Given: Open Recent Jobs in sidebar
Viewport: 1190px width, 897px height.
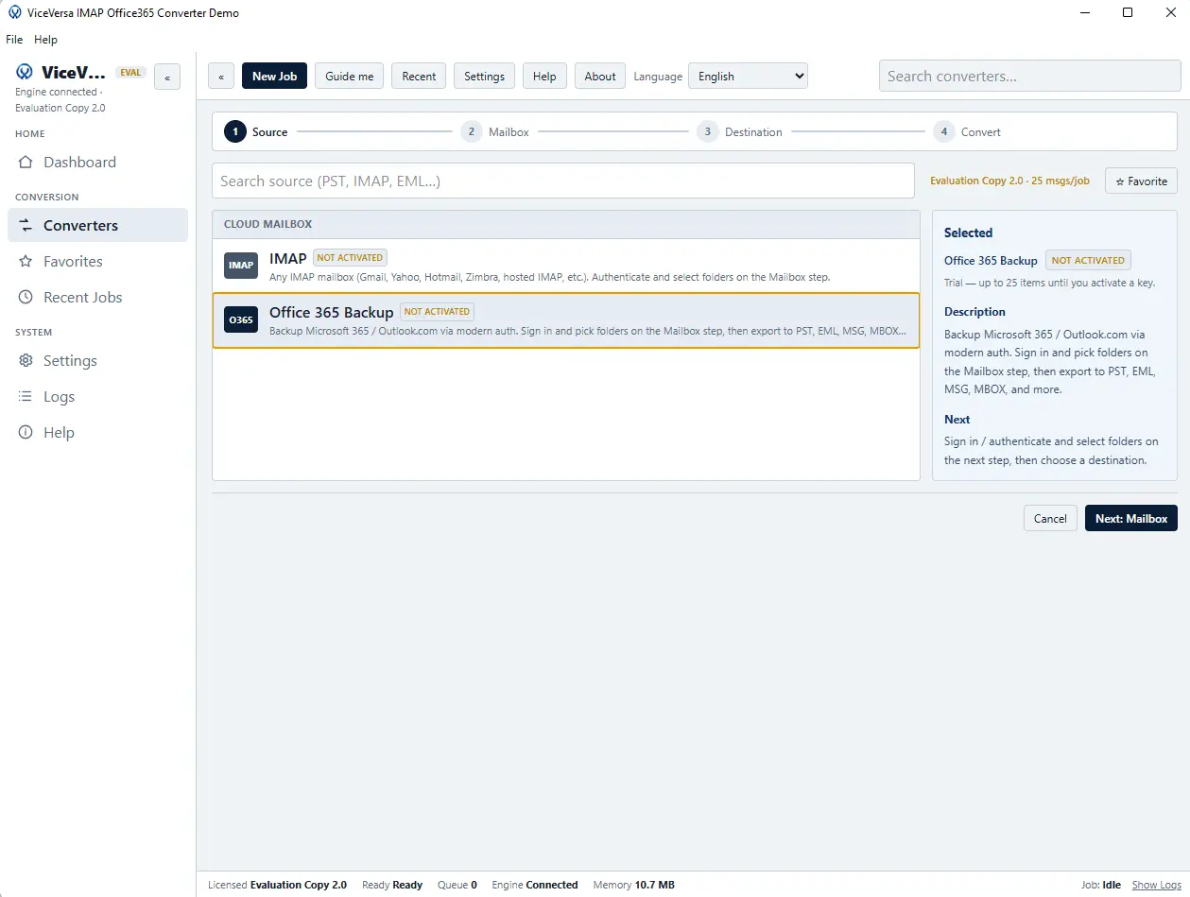Looking at the screenshot, I should (x=97, y=298).
